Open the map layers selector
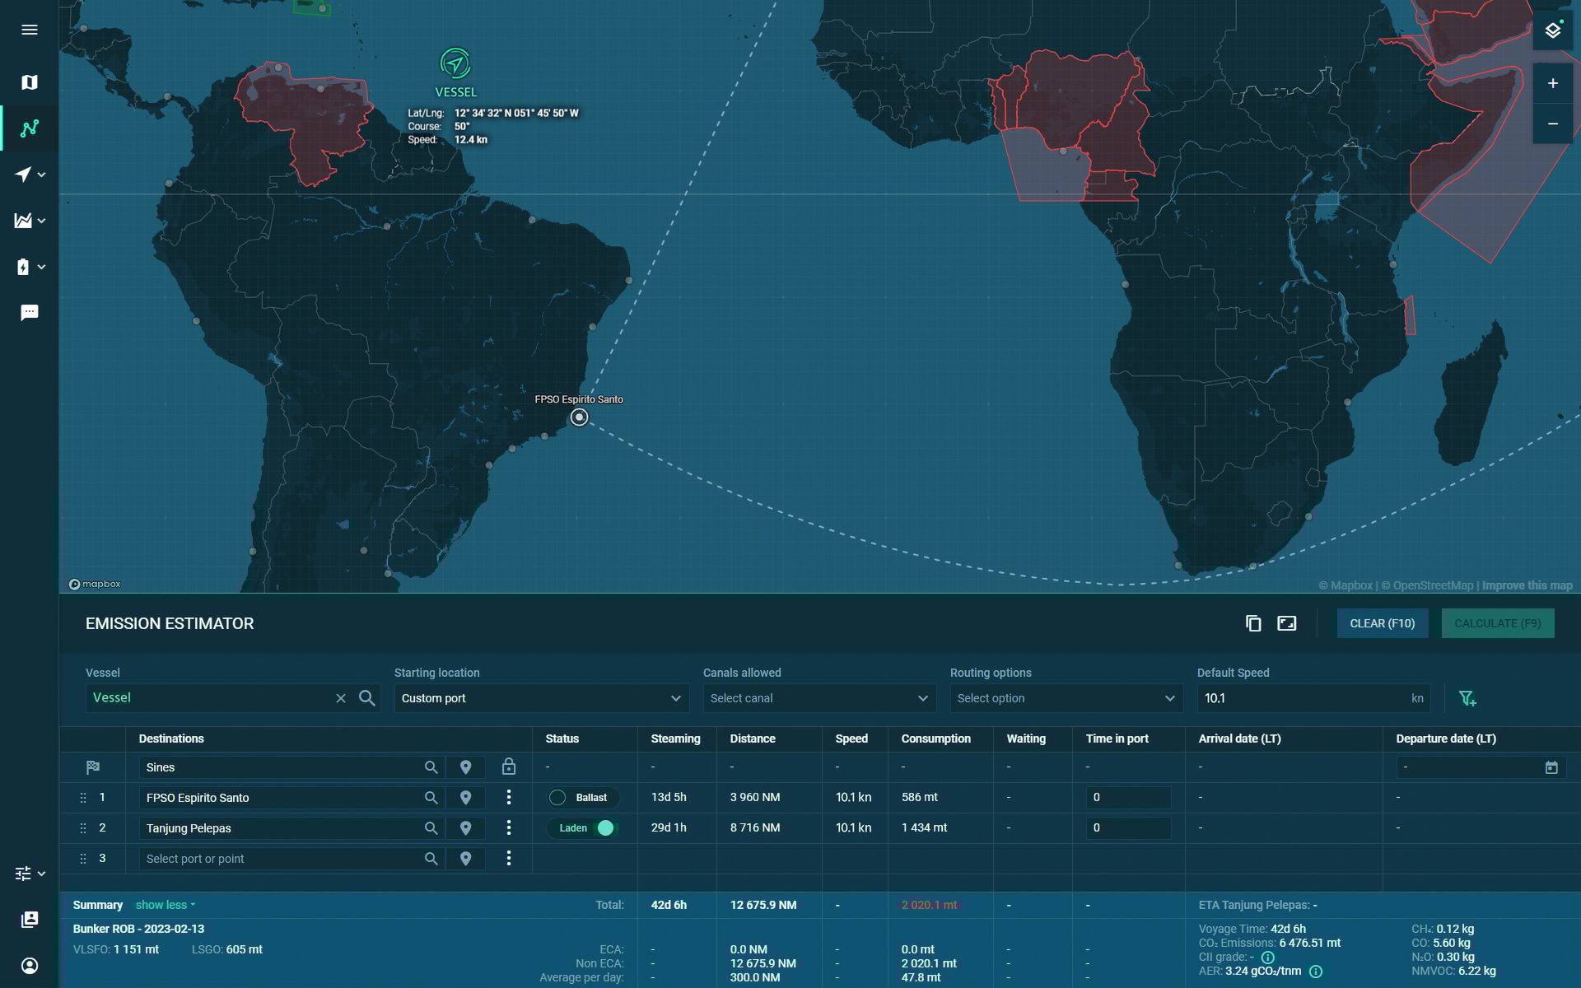 (1552, 30)
